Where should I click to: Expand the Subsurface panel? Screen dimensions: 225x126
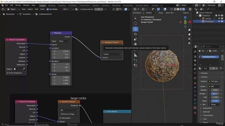coord(207,108)
